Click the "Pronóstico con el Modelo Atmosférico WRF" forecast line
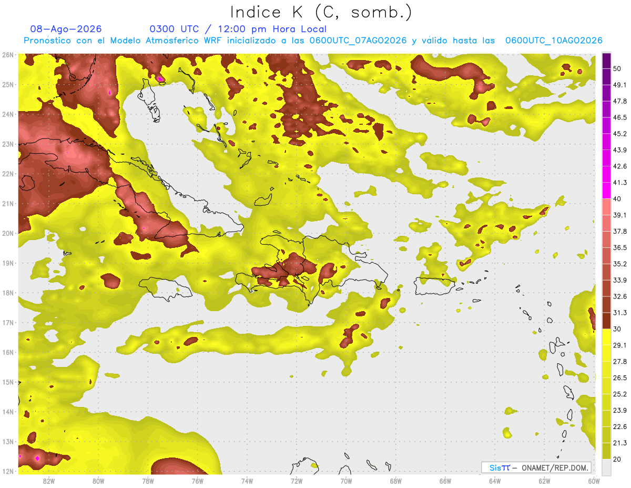The height and width of the screenshot is (488, 631). pyautogui.click(x=313, y=41)
